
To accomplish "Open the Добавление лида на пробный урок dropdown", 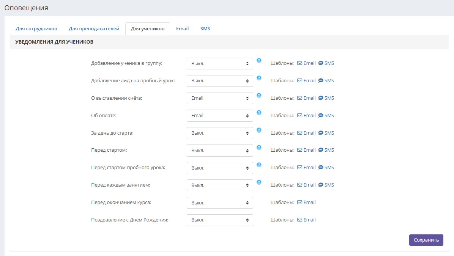I will (x=220, y=81).
